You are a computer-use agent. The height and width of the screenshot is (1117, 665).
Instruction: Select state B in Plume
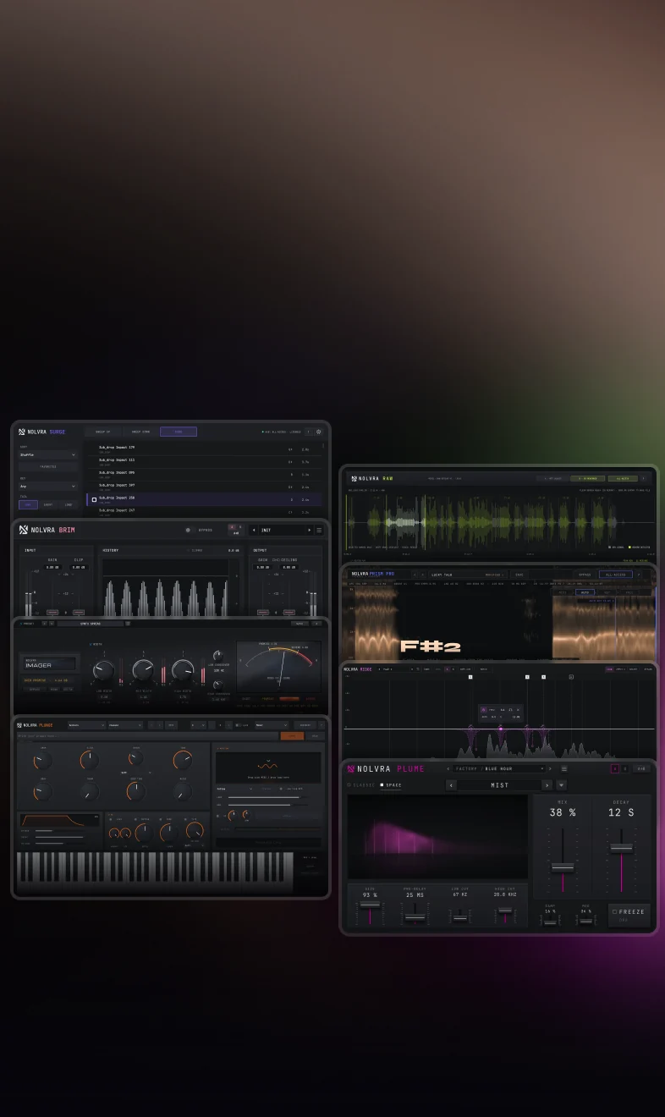625,768
